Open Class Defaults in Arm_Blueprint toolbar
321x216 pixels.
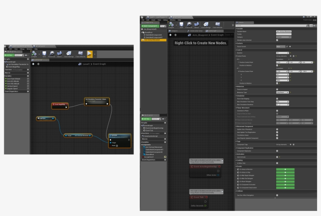point(218,25)
